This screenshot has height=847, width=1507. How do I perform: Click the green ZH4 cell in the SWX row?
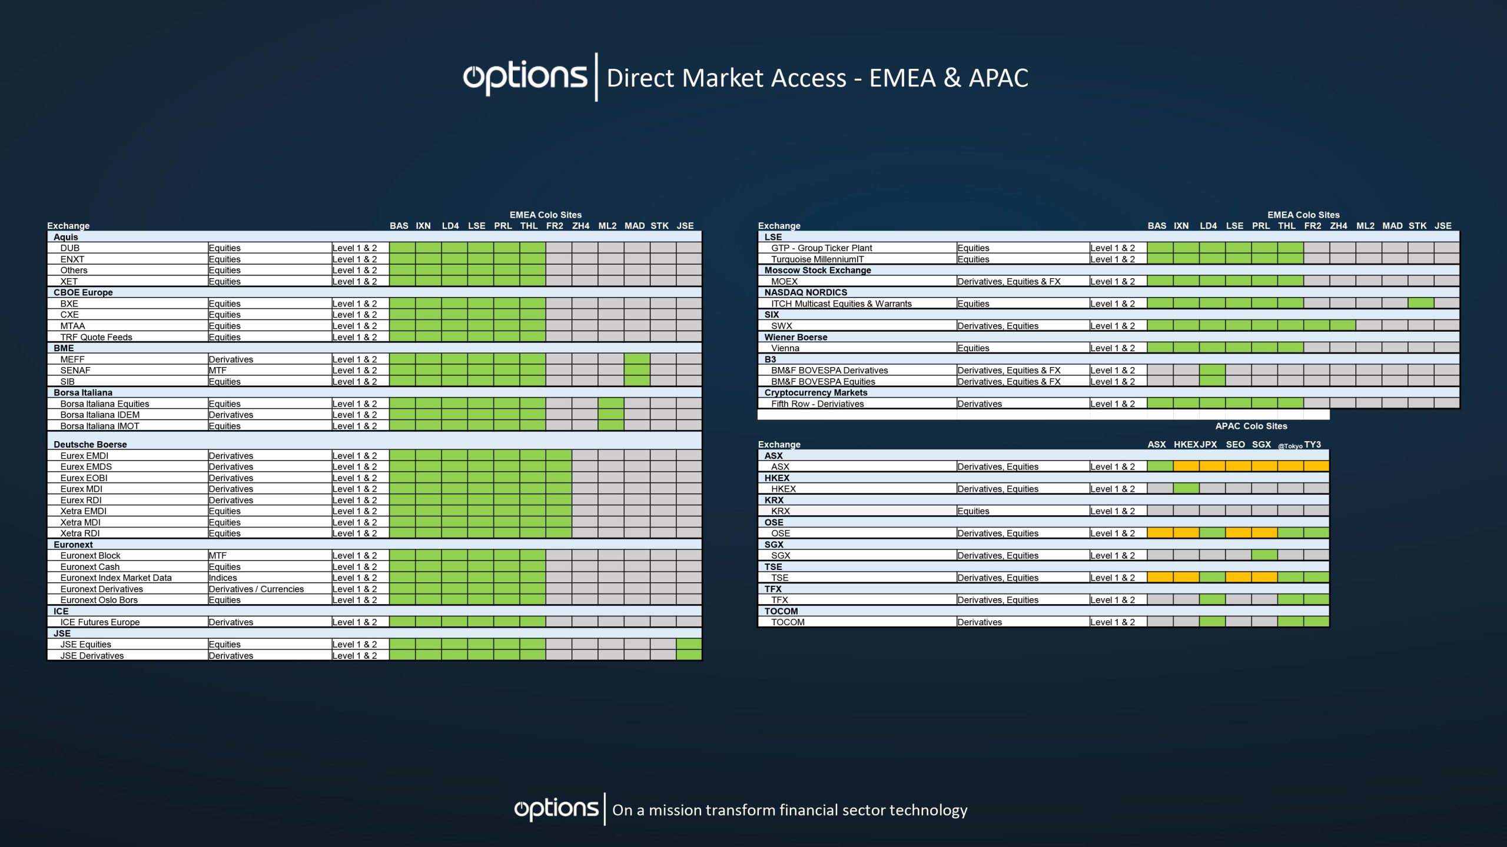pyautogui.click(x=1343, y=326)
